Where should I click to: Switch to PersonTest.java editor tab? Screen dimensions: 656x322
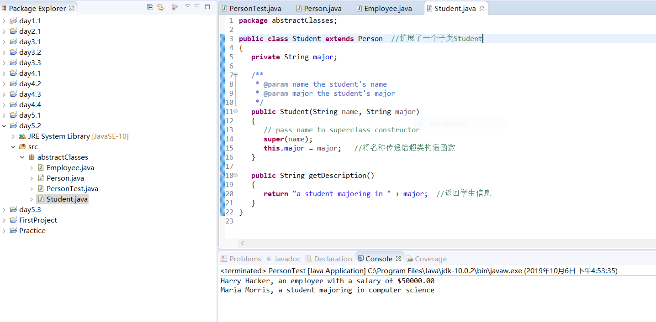click(x=251, y=8)
